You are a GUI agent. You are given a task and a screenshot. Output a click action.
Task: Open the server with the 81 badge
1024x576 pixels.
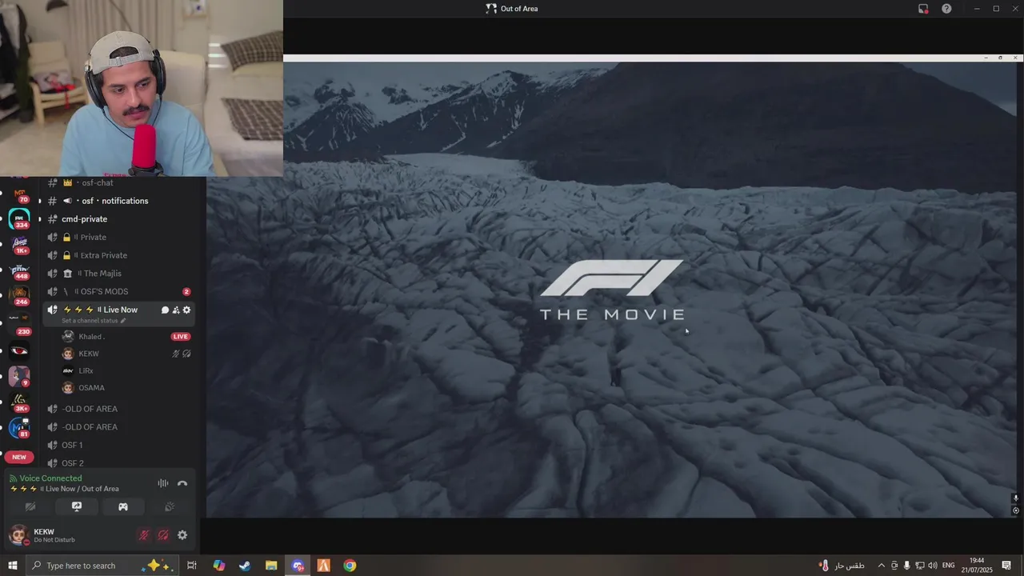pos(19,429)
